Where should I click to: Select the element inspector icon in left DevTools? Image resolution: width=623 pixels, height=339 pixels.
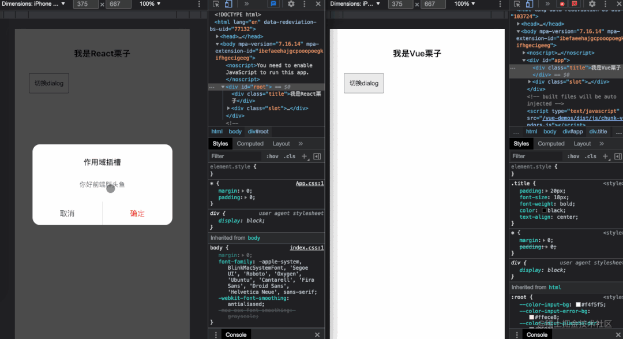(x=216, y=4)
